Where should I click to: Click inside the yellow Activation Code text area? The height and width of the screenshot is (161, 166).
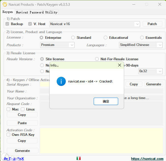[x=102, y=141]
